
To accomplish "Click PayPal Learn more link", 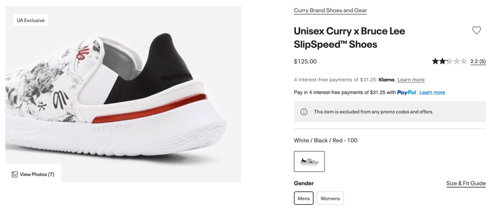I will click(x=432, y=92).
